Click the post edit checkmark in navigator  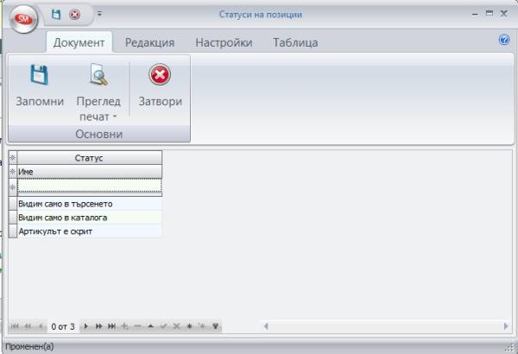[x=163, y=326]
